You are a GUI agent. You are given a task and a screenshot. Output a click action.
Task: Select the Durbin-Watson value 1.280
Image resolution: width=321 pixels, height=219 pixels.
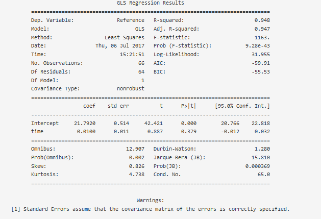click(x=262, y=149)
